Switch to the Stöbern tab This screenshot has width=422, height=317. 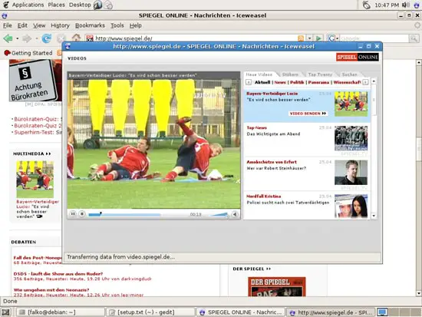[290, 74]
